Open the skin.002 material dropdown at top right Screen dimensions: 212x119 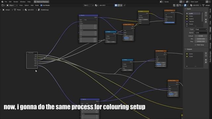coord(196,5)
